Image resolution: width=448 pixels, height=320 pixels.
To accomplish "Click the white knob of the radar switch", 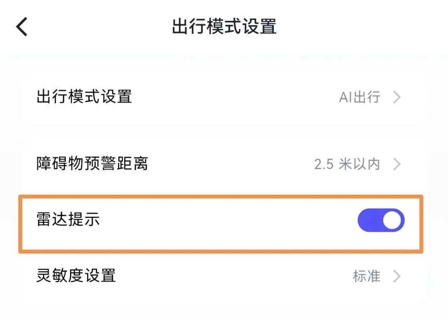I will [392, 220].
